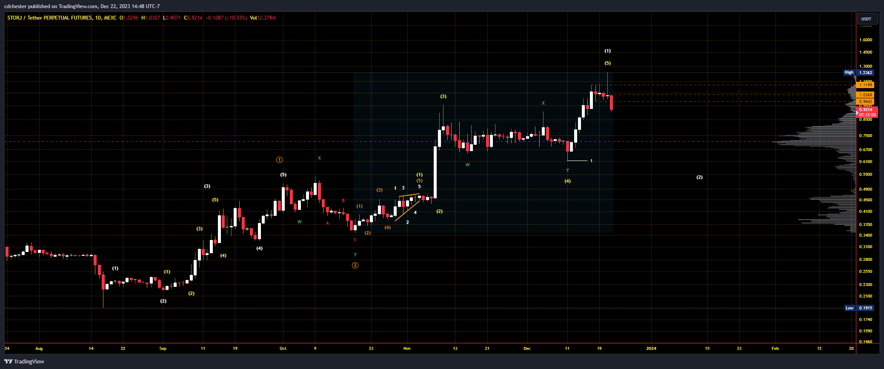This screenshot has height=369, width=884.
Task: Click the Low 0.1915 price label
Action: click(859, 308)
